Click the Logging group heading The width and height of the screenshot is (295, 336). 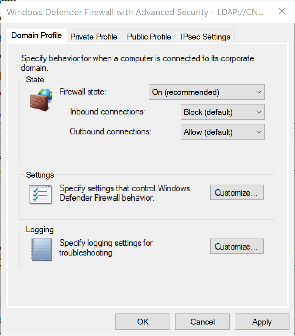[x=39, y=230]
